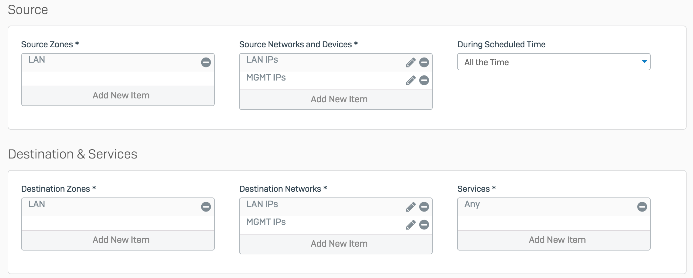Remove MGMT IPs from Source Networks
This screenshot has width=693, height=278.
(x=424, y=80)
